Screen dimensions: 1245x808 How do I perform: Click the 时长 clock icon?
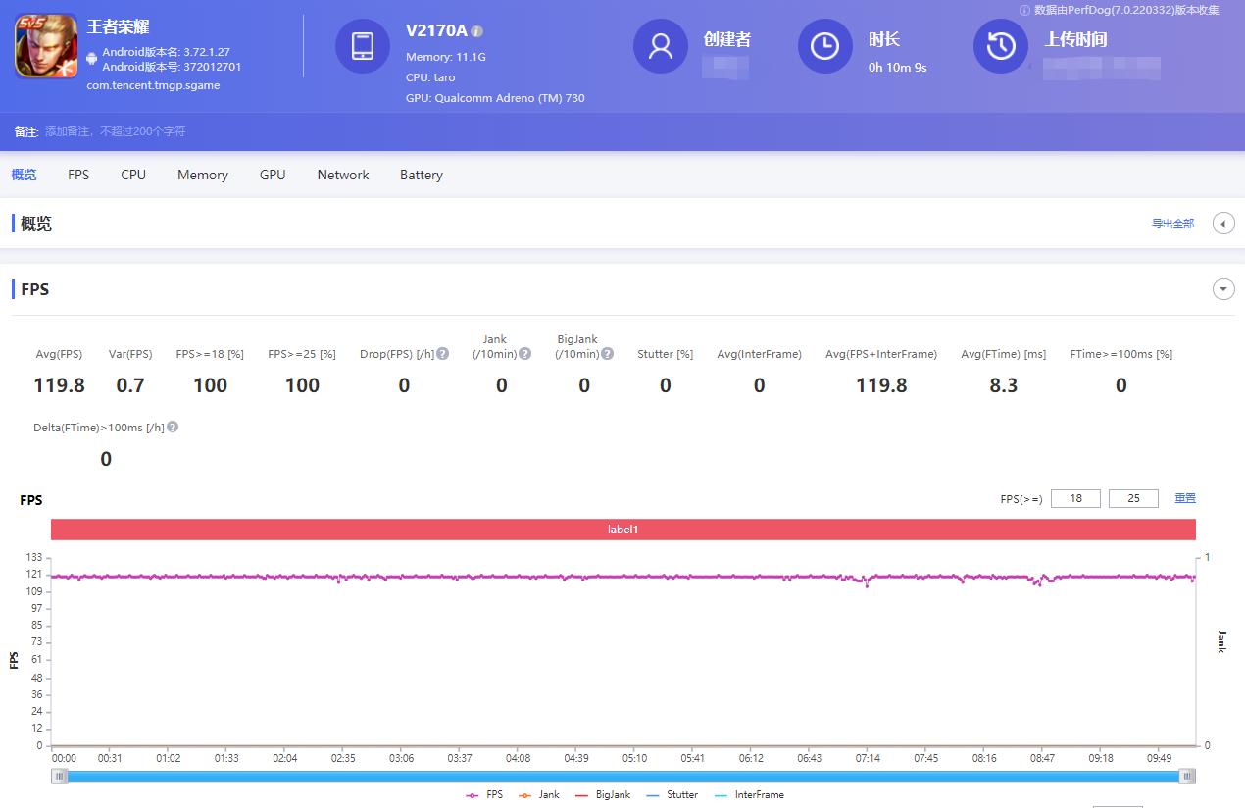pyautogui.click(x=824, y=45)
